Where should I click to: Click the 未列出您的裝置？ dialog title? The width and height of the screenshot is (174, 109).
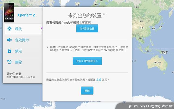click(x=86, y=15)
